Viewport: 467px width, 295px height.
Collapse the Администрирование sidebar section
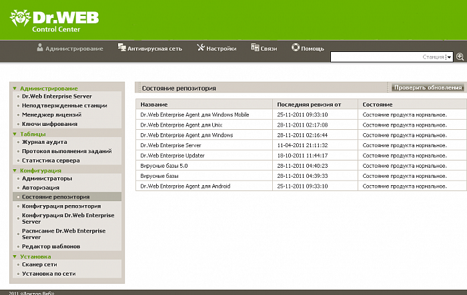(15, 88)
